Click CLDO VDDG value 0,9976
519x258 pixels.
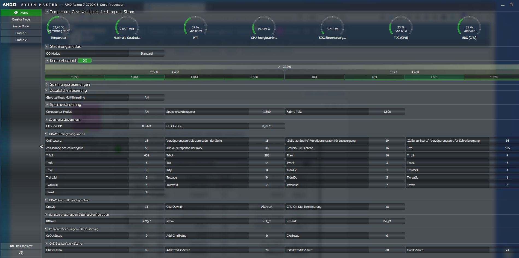pos(267,126)
